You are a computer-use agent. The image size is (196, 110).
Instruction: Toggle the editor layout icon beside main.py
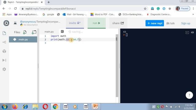coord(62,31)
